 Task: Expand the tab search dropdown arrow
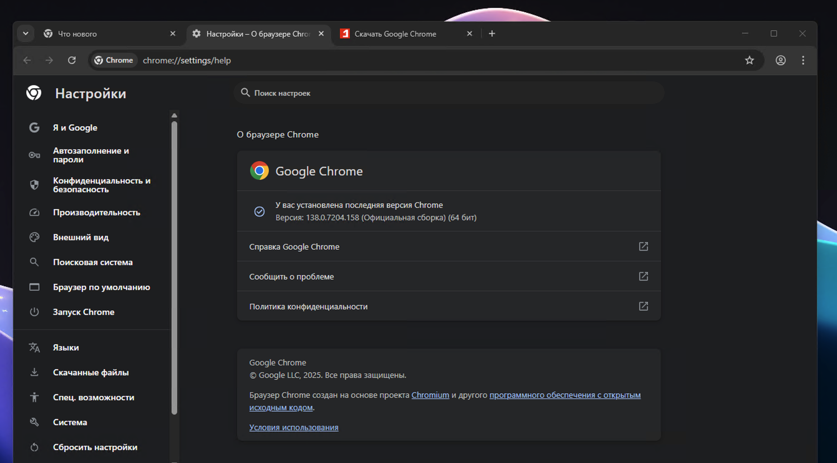26,33
